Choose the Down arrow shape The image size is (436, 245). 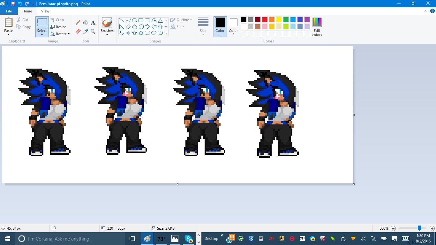point(122,33)
